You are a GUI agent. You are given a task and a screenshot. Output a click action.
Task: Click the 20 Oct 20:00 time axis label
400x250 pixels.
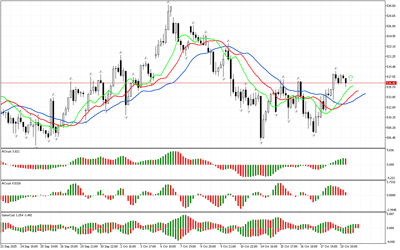click(350, 246)
